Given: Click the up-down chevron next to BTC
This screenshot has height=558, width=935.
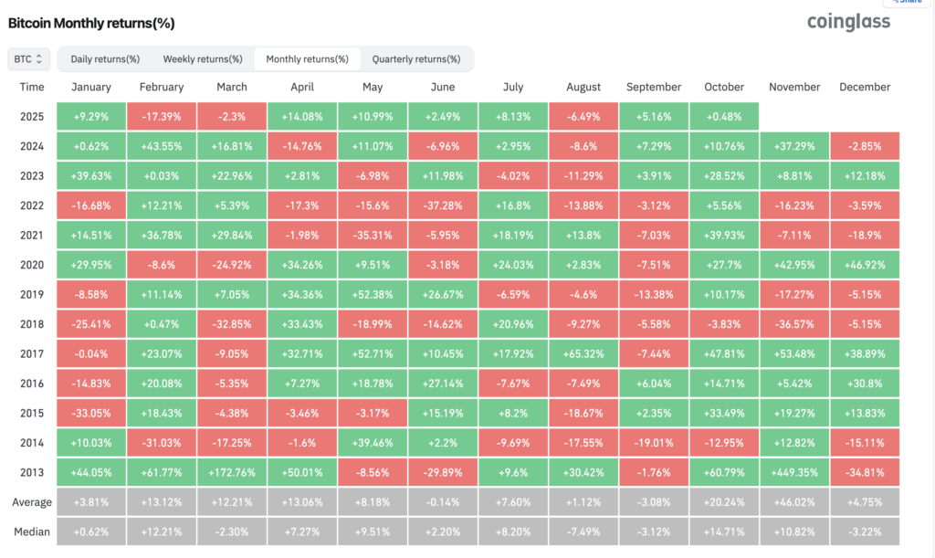Looking at the screenshot, I should pyautogui.click(x=39, y=59).
